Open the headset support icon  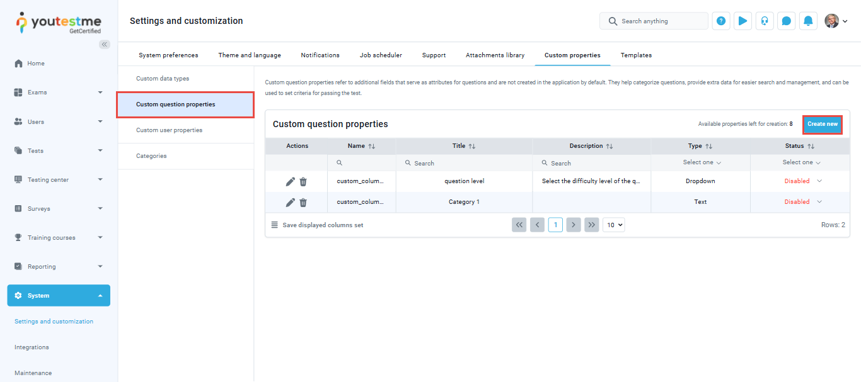(x=765, y=21)
